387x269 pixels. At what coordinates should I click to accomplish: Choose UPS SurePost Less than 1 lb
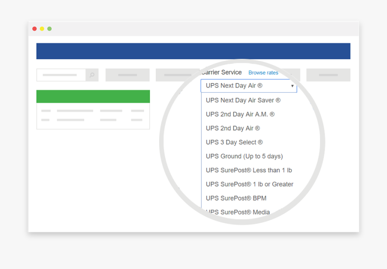249,170
